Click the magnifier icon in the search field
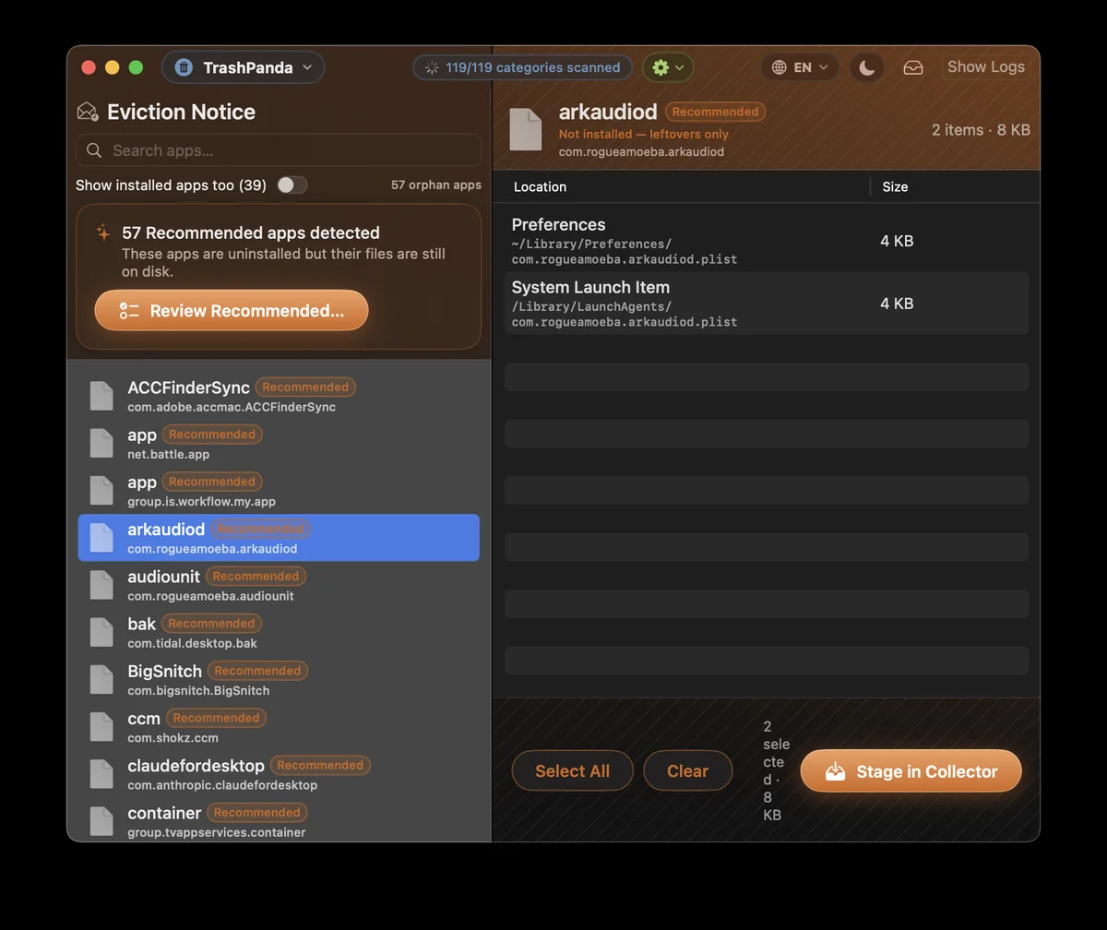This screenshot has height=930, width=1107. pos(94,150)
